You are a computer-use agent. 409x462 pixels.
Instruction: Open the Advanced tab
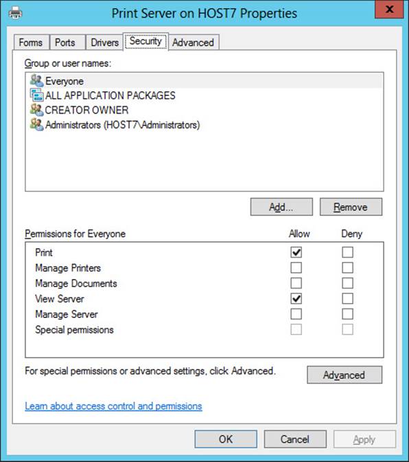(x=194, y=42)
